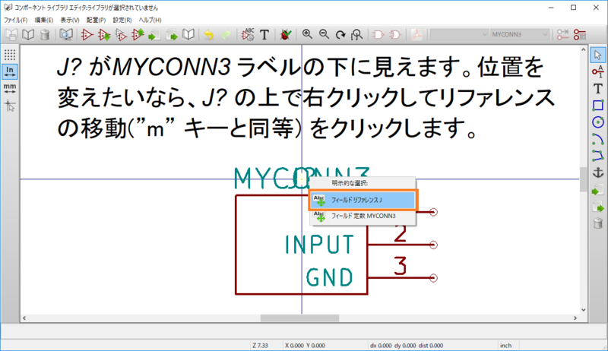Open the MYCONN3 alias dropdown

[x=520, y=34]
